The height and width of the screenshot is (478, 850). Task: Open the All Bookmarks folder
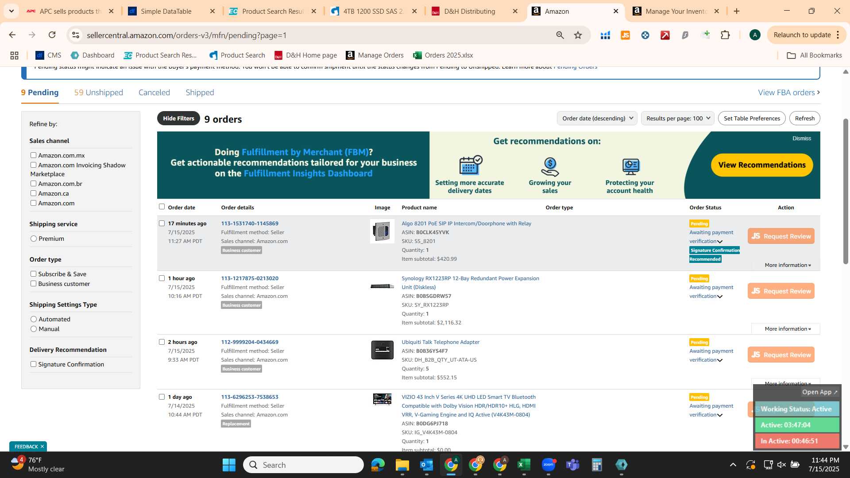pyautogui.click(x=814, y=55)
